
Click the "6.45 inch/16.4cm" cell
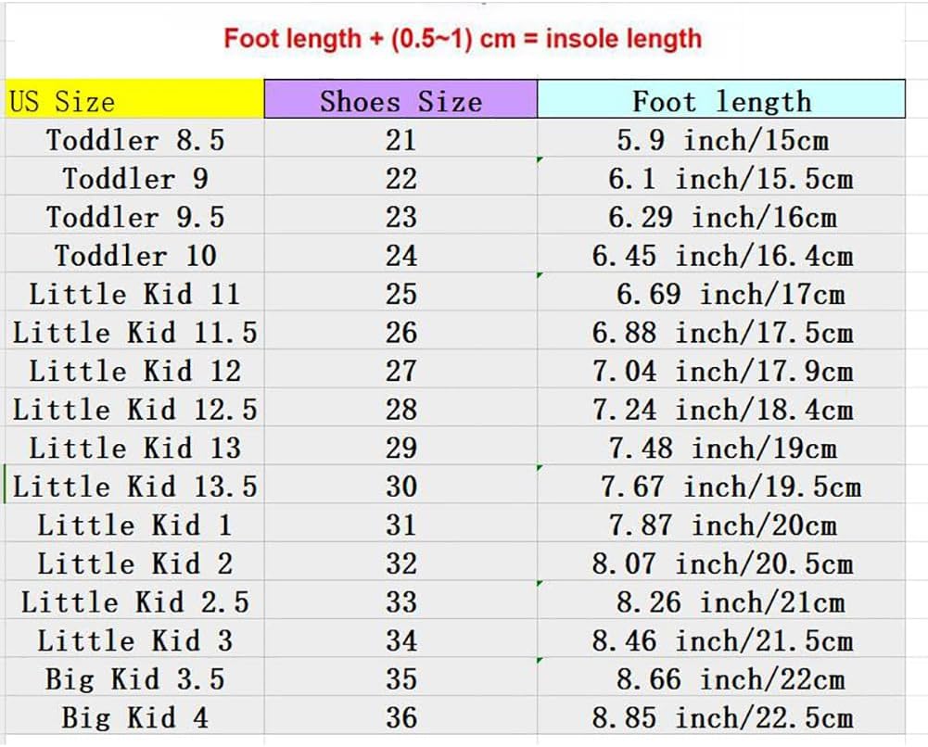click(722, 255)
